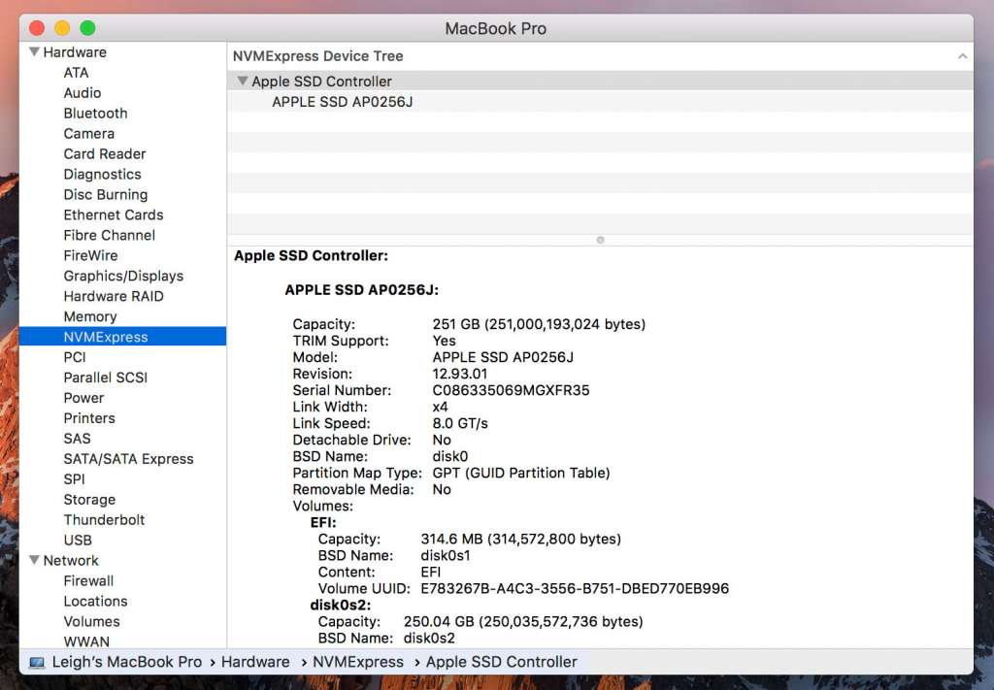Collapse the device tree pane with the chevron
Viewport: 994px width, 690px height.
(963, 55)
